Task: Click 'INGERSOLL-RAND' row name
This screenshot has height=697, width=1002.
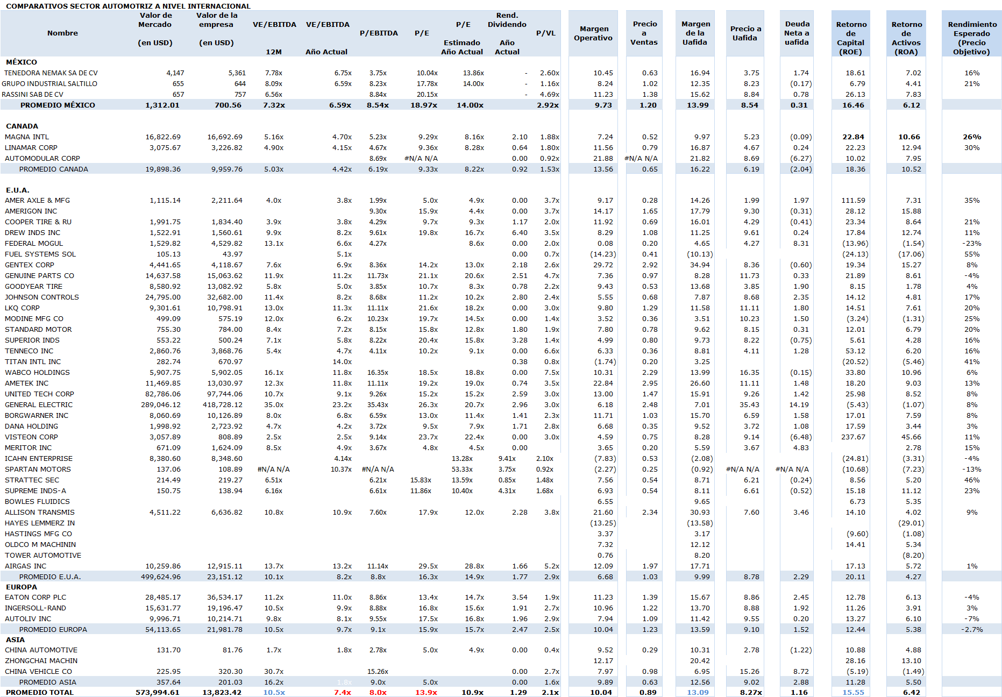Action: click(x=35, y=608)
